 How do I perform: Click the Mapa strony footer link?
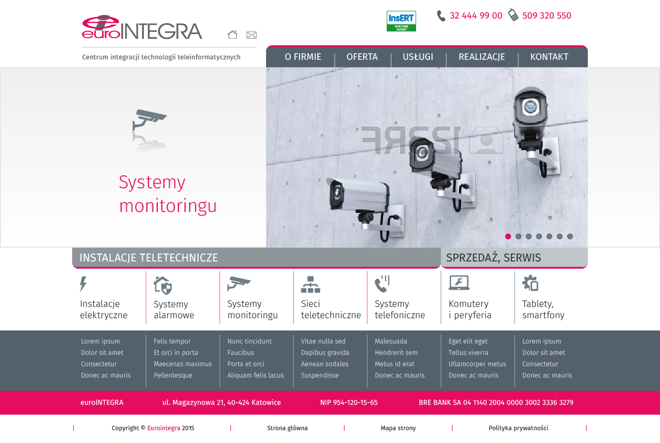pyautogui.click(x=398, y=428)
